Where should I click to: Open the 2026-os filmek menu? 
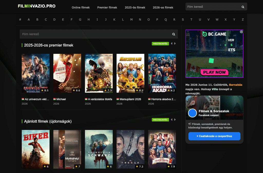pos(163,7)
